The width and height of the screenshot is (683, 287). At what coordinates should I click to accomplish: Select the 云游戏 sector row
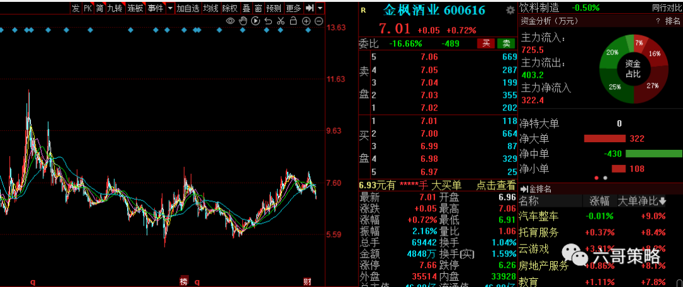[x=601, y=249]
